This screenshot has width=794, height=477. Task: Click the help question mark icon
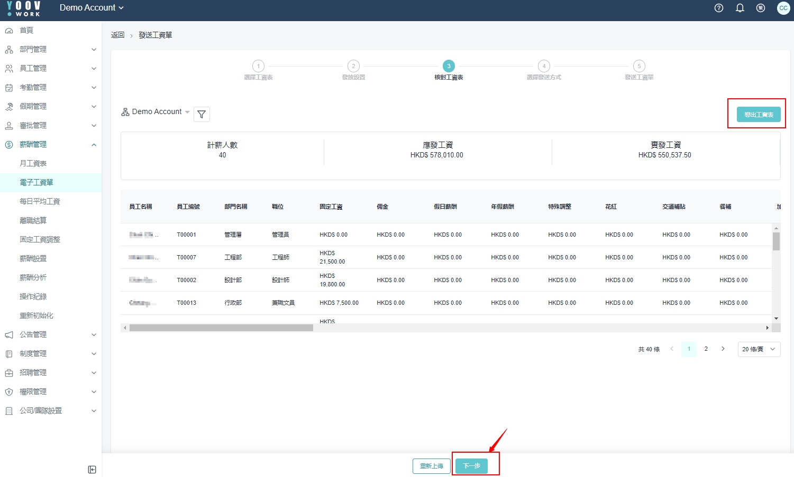coord(718,8)
